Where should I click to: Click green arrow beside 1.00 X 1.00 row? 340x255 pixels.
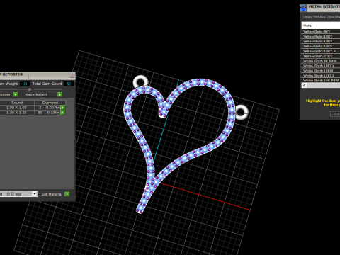coord(63,108)
